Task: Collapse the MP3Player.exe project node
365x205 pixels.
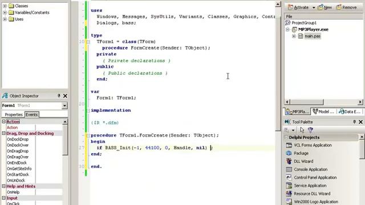Action: click(x=287, y=30)
